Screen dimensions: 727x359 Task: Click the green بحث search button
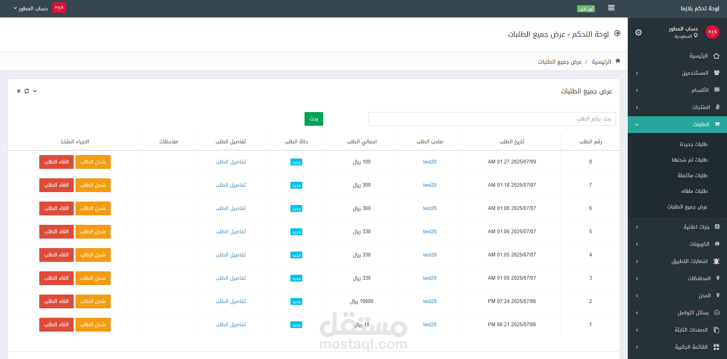pyautogui.click(x=313, y=119)
